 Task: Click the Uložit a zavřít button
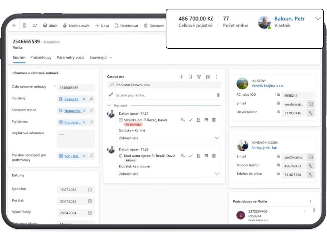pyautogui.click(x=77, y=25)
